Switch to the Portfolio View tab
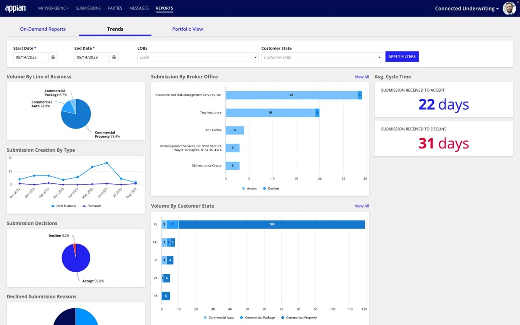The width and height of the screenshot is (520, 325). [188, 29]
